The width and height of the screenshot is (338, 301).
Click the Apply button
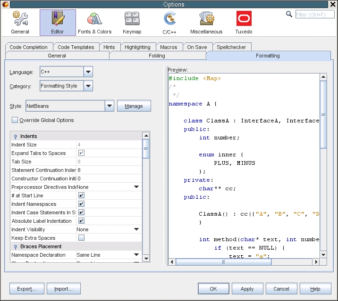(247, 289)
